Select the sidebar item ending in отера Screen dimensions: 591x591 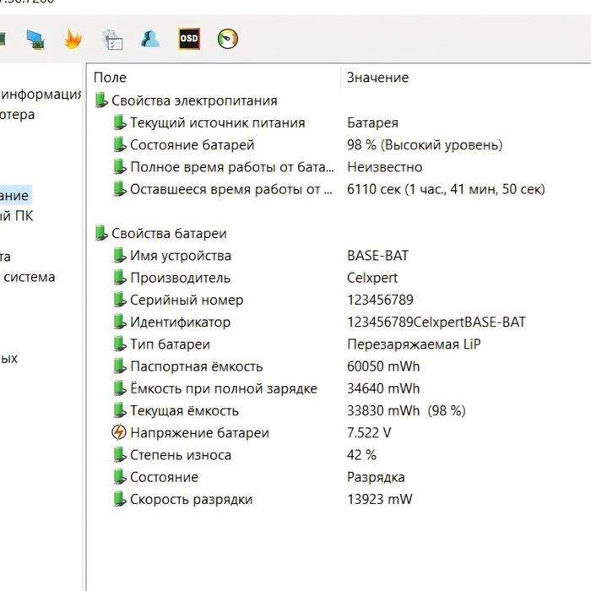tap(18, 115)
